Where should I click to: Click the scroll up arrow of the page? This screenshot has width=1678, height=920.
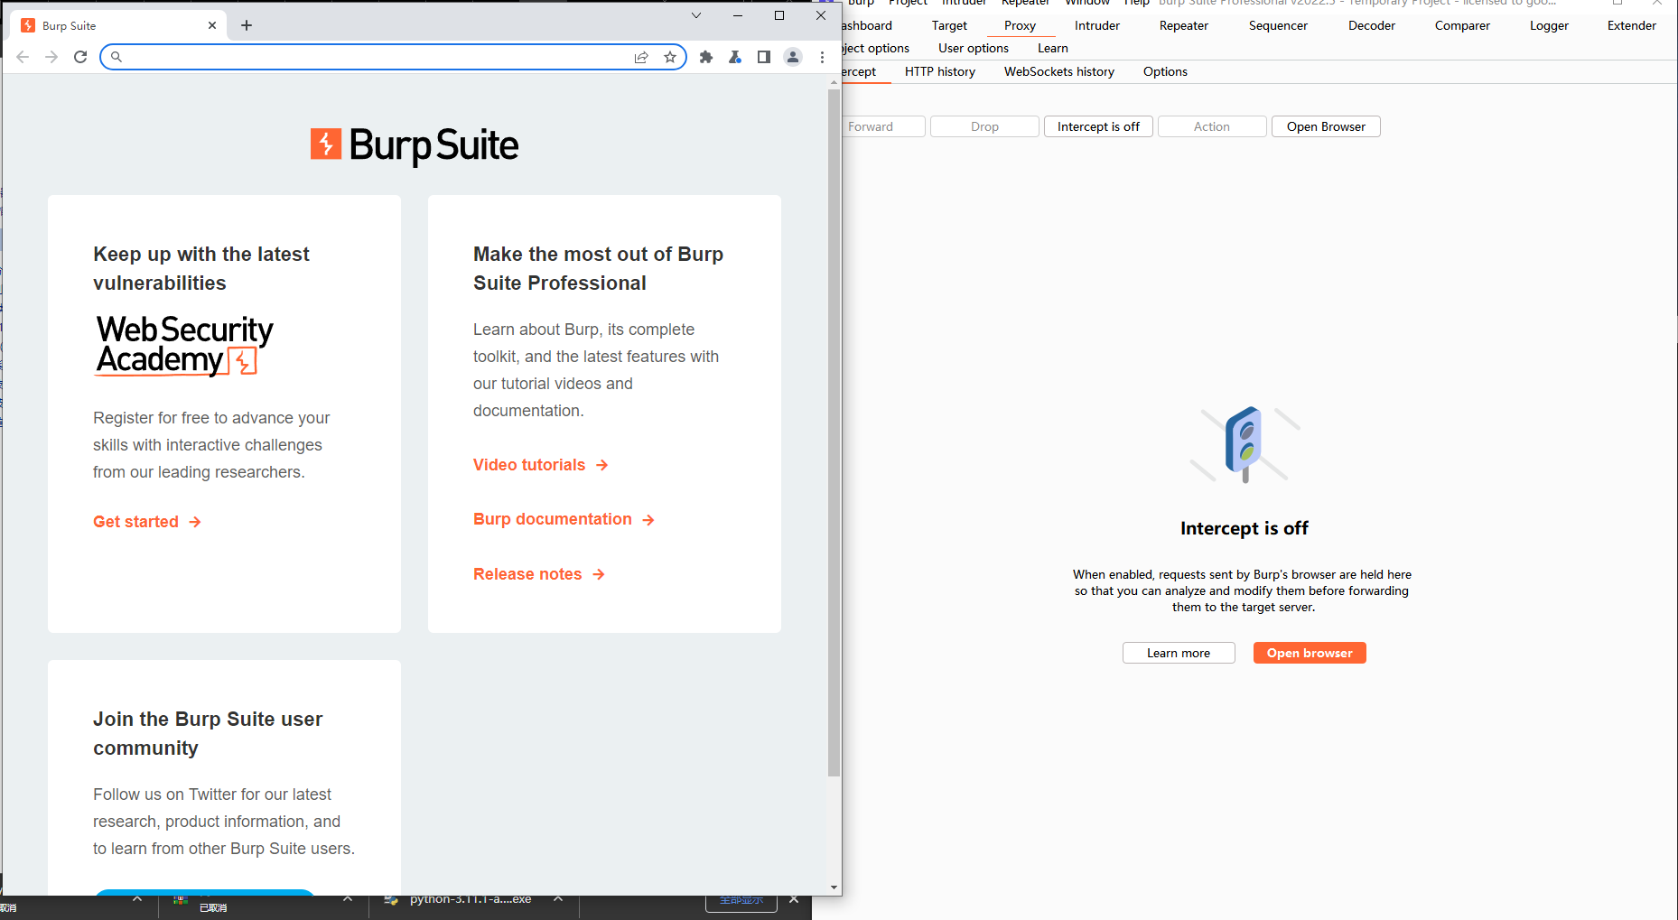pyautogui.click(x=834, y=82)
